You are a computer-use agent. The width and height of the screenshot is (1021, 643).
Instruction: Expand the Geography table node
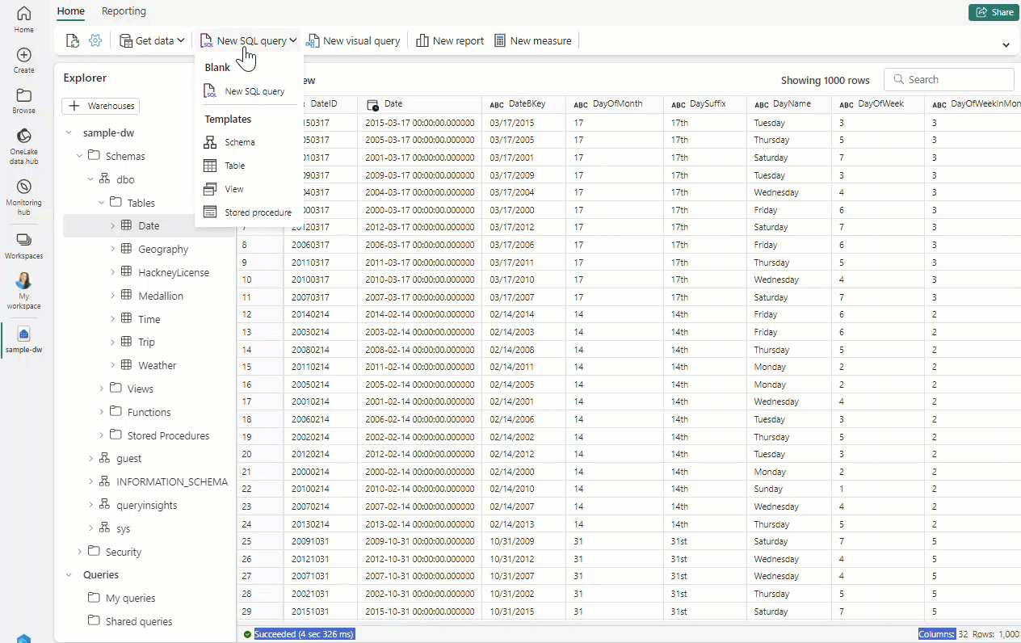[x=113, y=250]
